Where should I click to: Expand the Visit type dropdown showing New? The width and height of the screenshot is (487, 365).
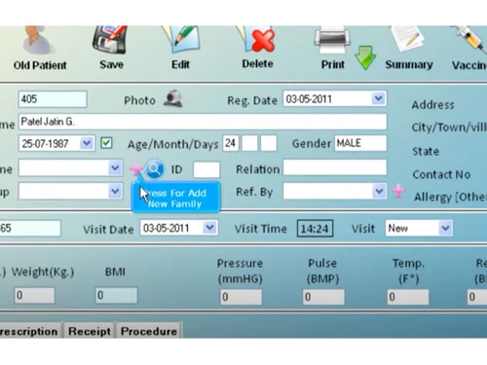(445, 228)
